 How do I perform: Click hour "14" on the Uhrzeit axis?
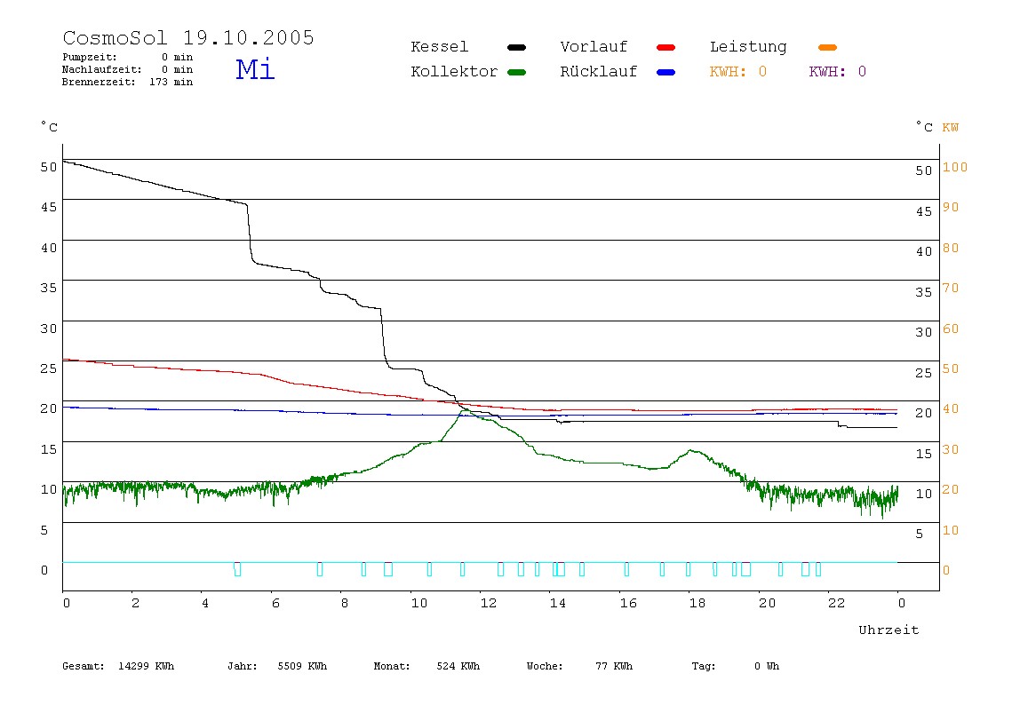pos(557,603)
